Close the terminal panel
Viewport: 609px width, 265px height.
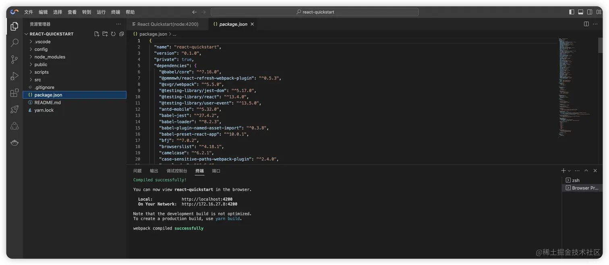coord(595,171)
